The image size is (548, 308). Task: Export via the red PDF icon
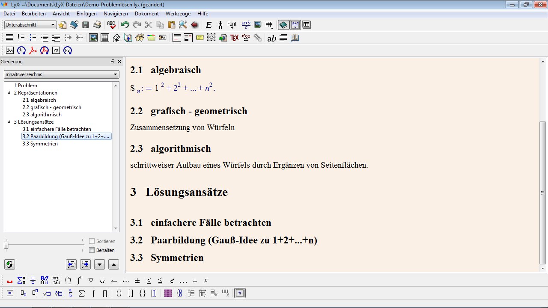(33, 50)
